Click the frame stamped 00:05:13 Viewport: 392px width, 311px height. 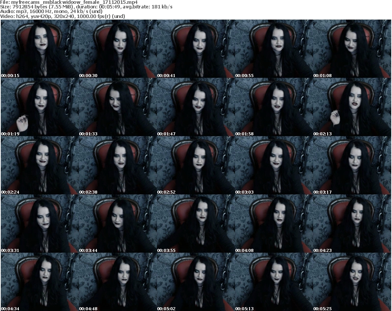pyautogui.click(x=274, y=282)
